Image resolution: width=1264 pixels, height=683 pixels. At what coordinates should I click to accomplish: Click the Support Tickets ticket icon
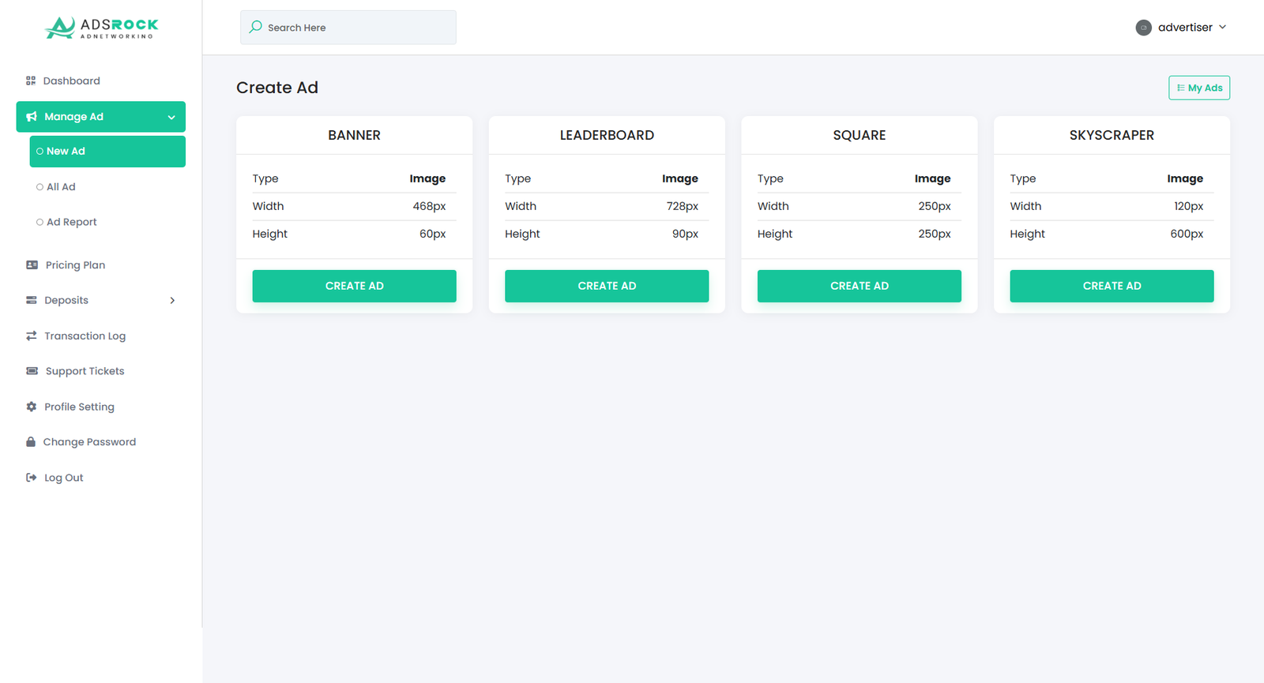[32, 371]
